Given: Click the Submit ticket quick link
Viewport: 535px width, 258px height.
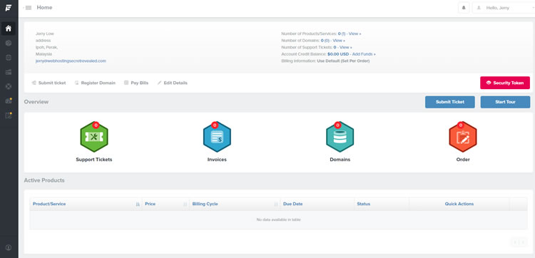Looking at the screenshot, I should click(x=49, y=83).
